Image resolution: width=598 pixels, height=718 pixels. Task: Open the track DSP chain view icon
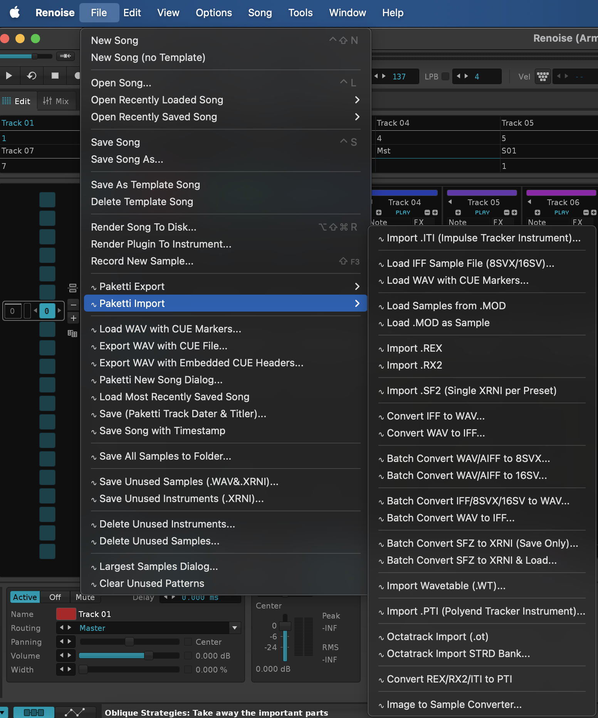pos(34,712)
